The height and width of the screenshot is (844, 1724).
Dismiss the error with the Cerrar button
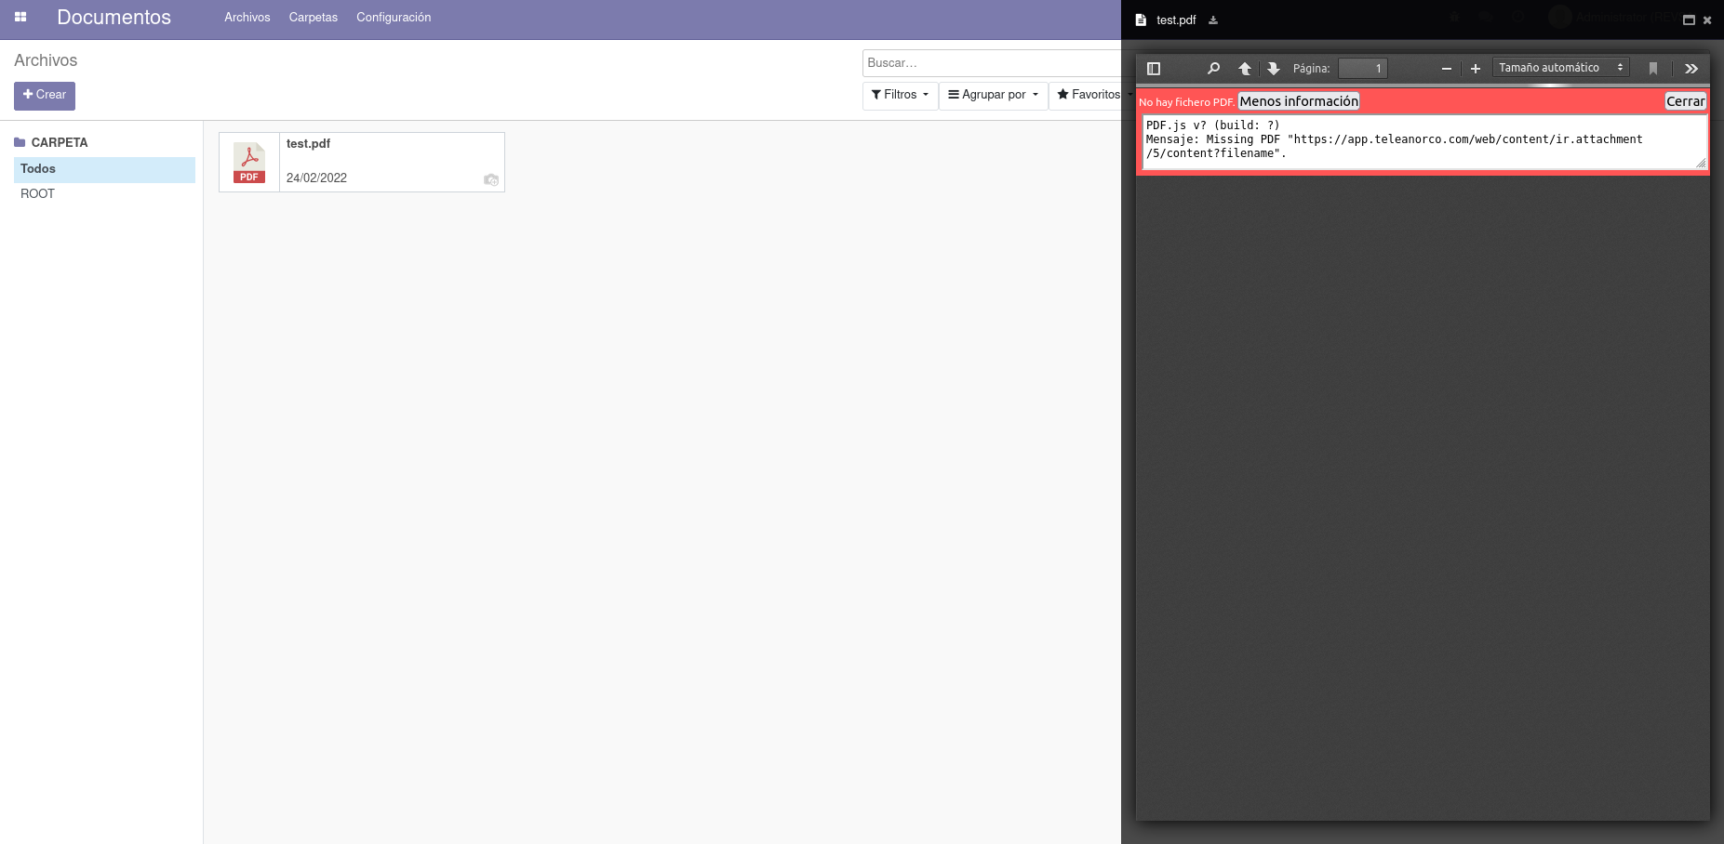1686,100
